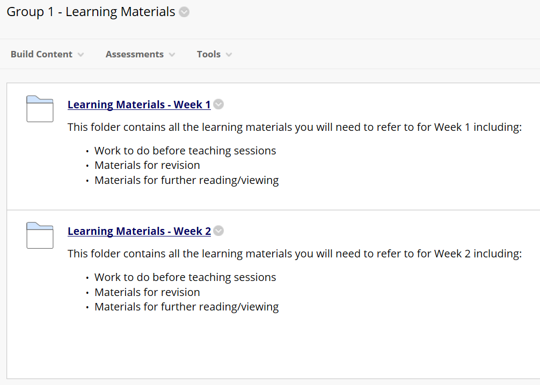540x385 pixels.
Task: Open the Tools menu label
Action: pyautogui.click(x=209, y=54)
